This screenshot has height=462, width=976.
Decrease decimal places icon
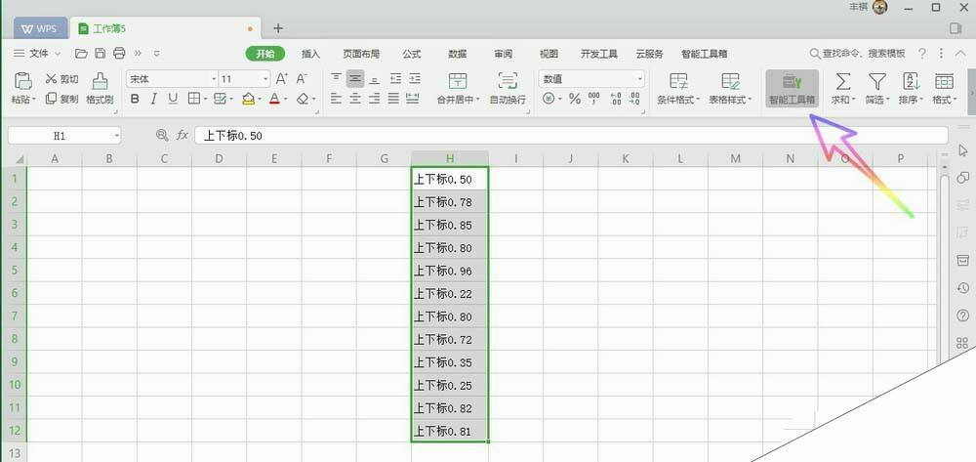point(634,99)
